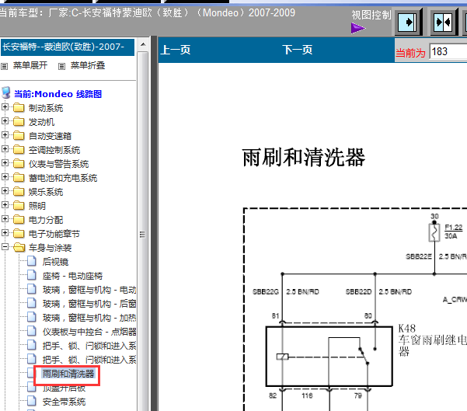Viewport: 467px width, 411px height.
Task: Click the purple triangle under 视图控制
Action: coord(357,29)
